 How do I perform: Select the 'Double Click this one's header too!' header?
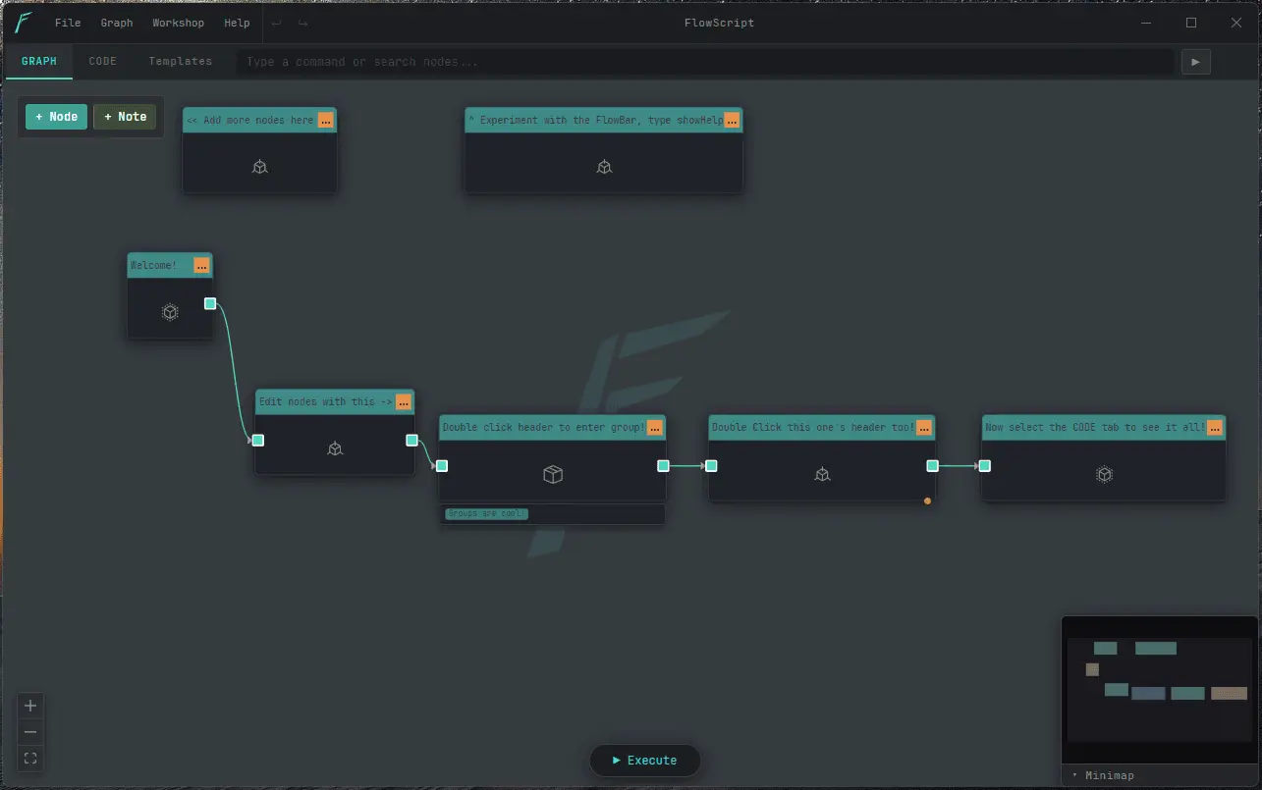coord(822,427)
